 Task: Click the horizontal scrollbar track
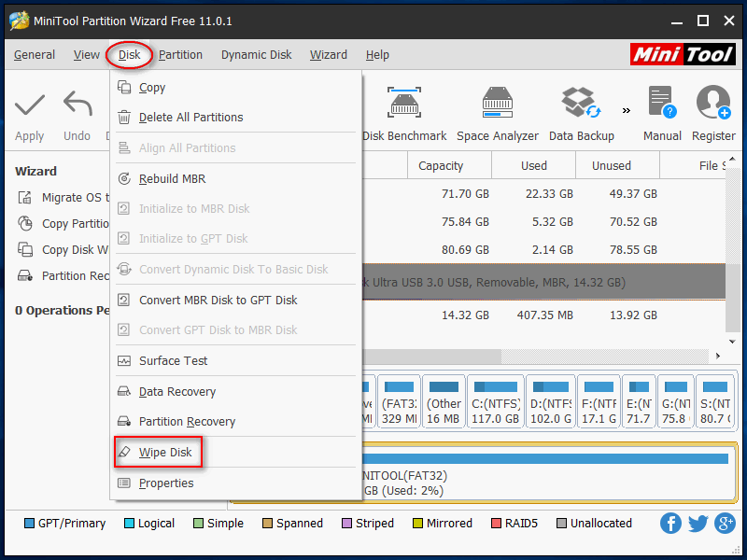click(605, 356)
